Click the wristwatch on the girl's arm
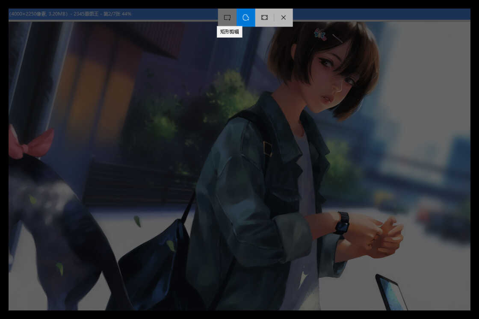Image resolution: width=479 pixels, height=319 pixels. [x=342, y=223]
